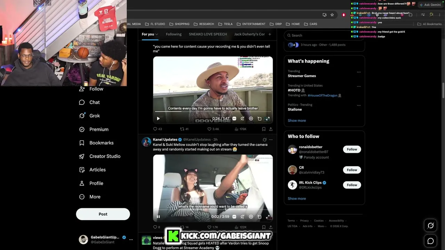This screenshot has height=250, width=445.
Task: Open more options for Streamer Games trend
Action: pos(359,72)
